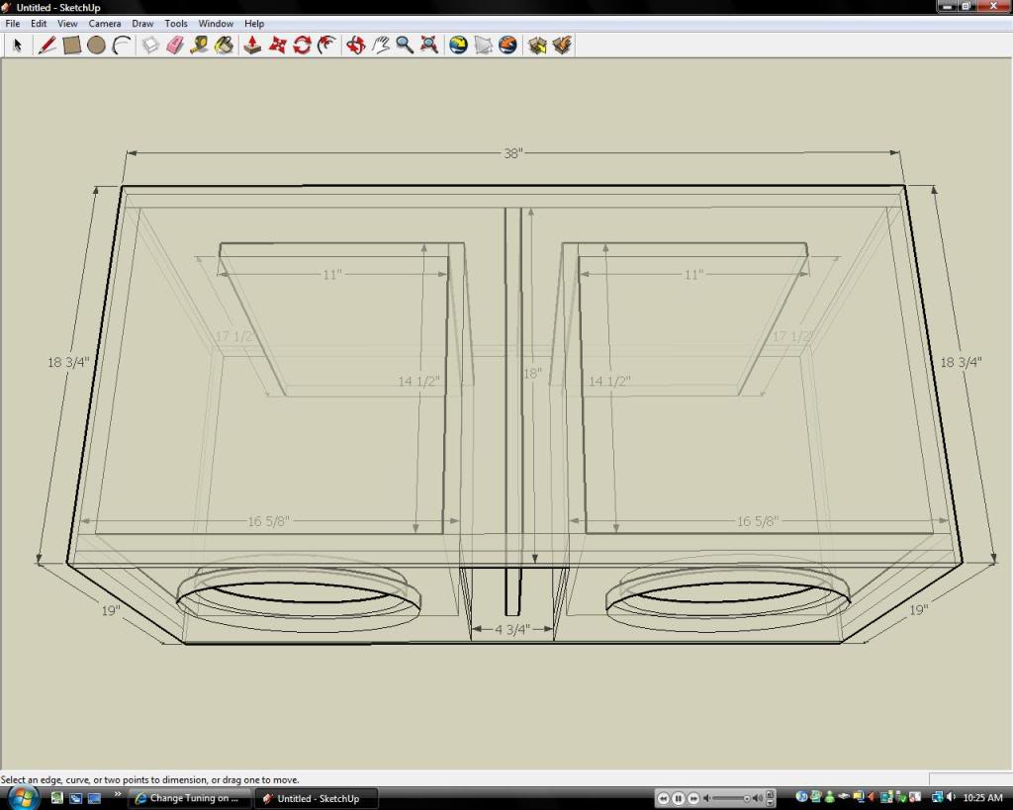Click the right 11" dimension label
This screenshot has height=810, width=1013.
pyautogui.click(x=693, y=275)
